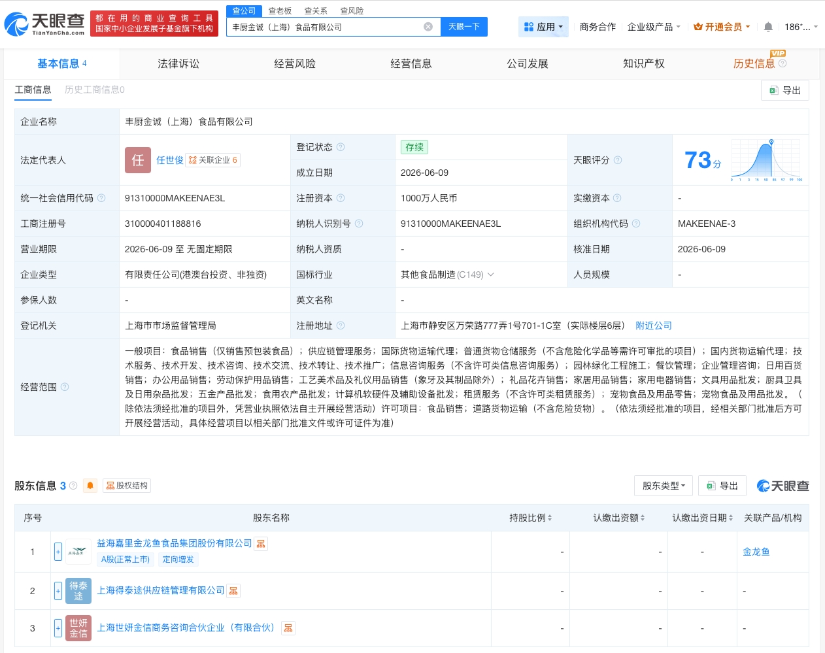This screenshot has width=825, height=653.
Task: Open the 法律诉讼 tab
Action: point(178,63)
